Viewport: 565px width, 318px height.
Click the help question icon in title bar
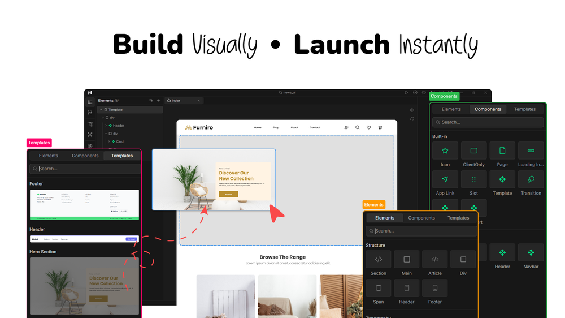424,93
